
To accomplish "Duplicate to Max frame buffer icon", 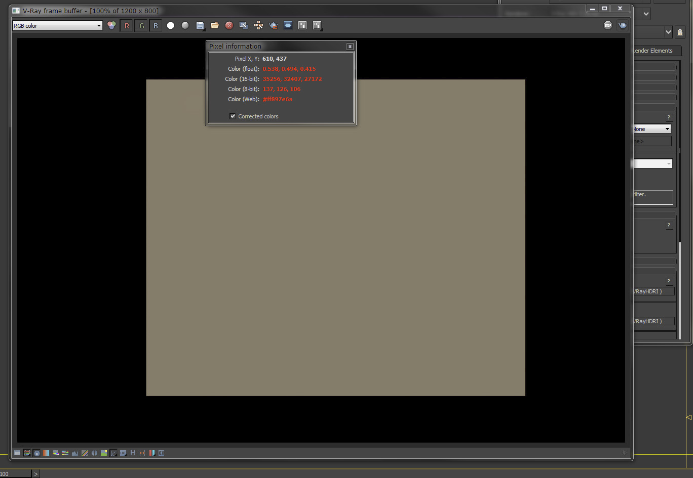I will click(244, 25).
